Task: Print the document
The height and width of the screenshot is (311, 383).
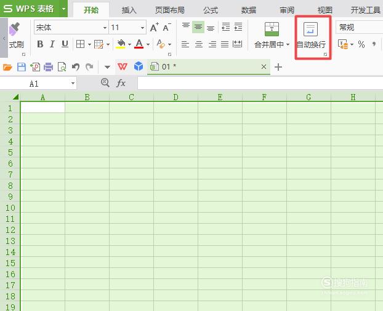Action: 49,67
